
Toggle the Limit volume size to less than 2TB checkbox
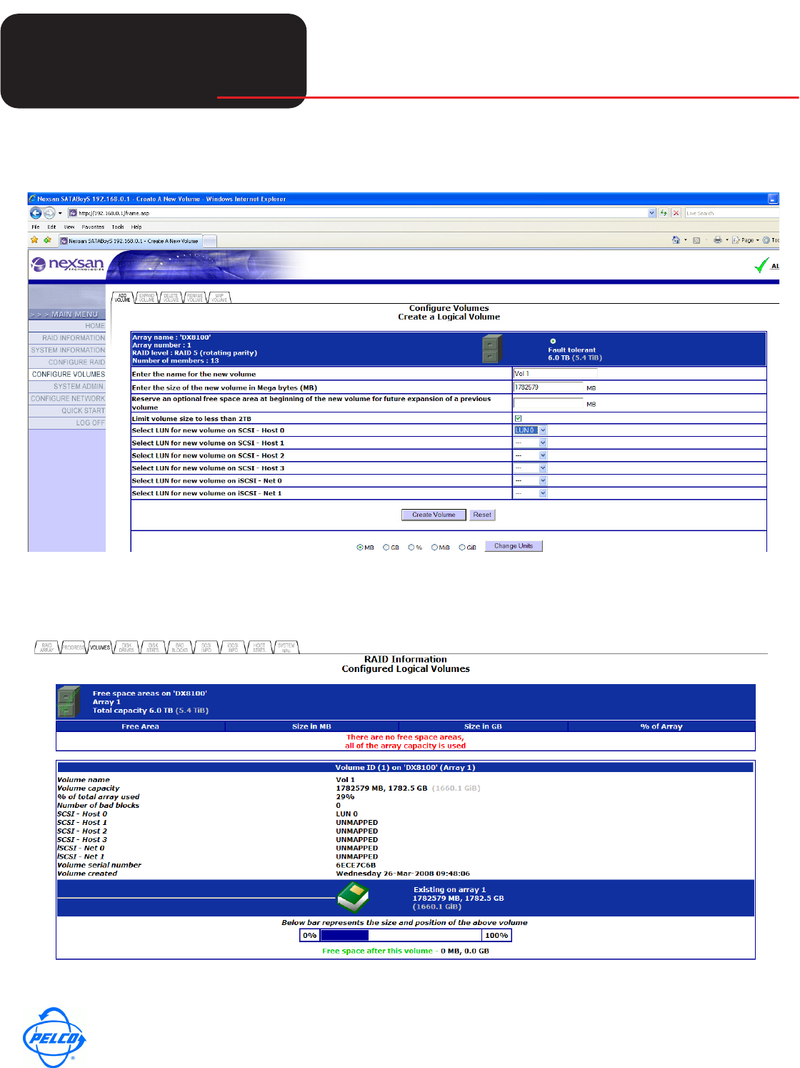(x=518, y=418)
